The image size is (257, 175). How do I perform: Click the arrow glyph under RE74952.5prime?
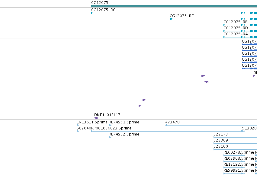[x=110, y=137]
